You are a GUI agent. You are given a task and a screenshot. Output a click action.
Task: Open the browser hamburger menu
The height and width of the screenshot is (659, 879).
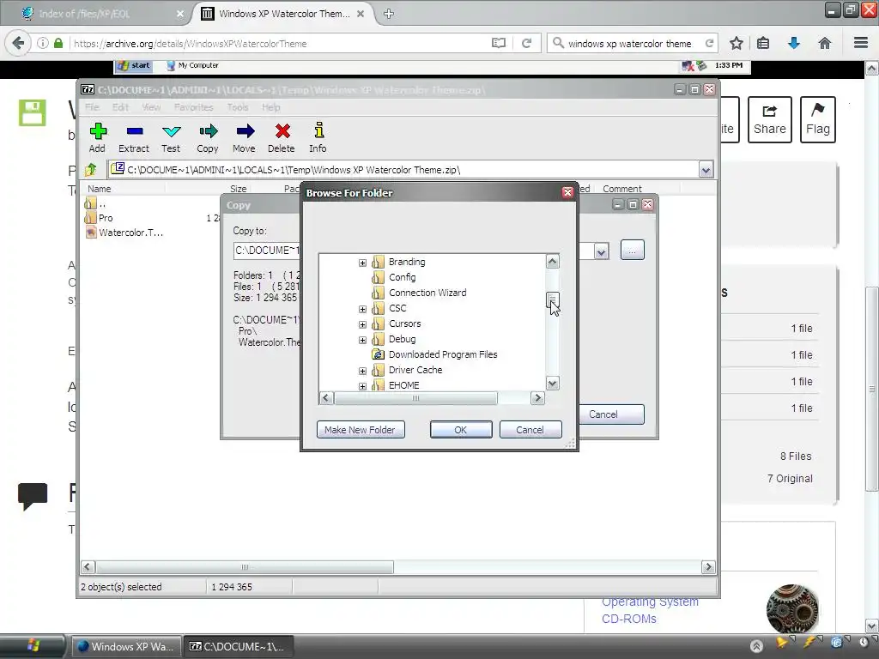861,43
